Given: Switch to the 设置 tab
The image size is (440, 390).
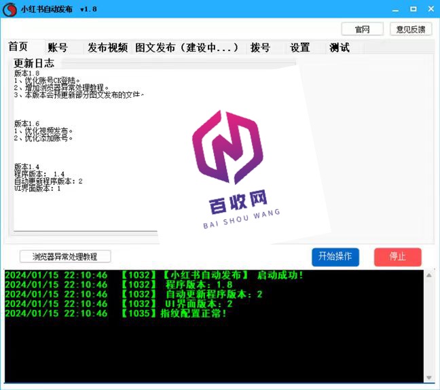Looking at the screenshot, I should 299,47.
